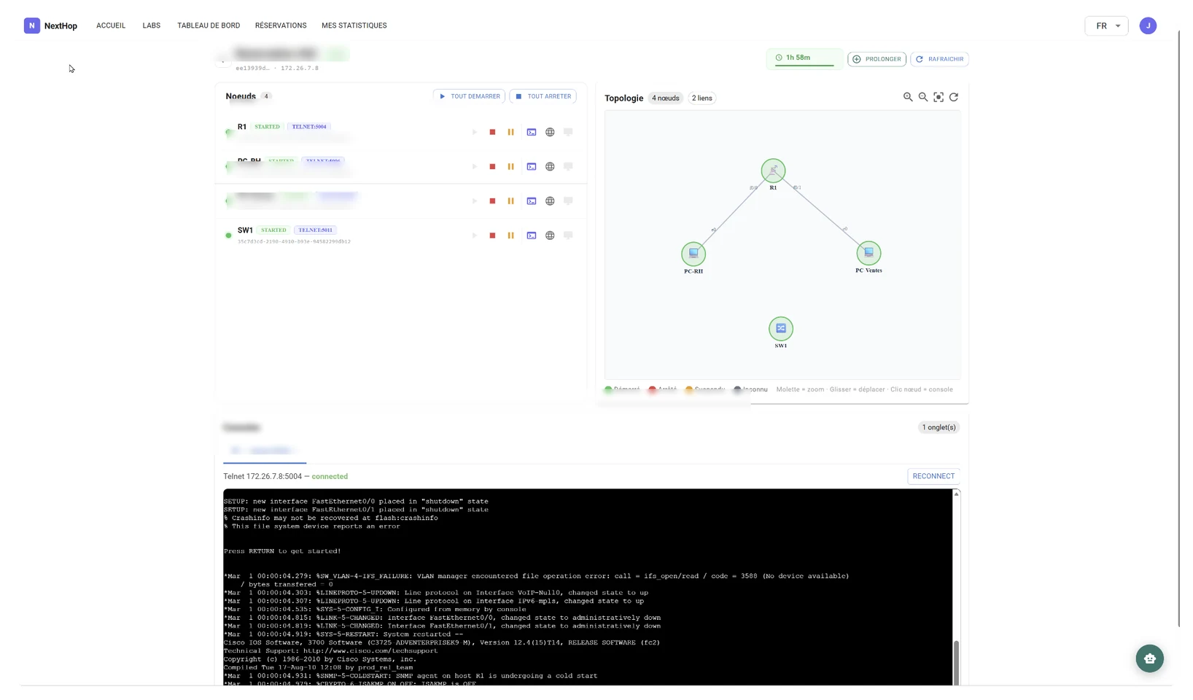Navigate to RÉSERVATIONS

[281, 26]
